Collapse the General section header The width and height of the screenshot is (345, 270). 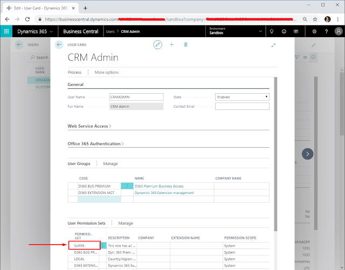tap(75, 85)
